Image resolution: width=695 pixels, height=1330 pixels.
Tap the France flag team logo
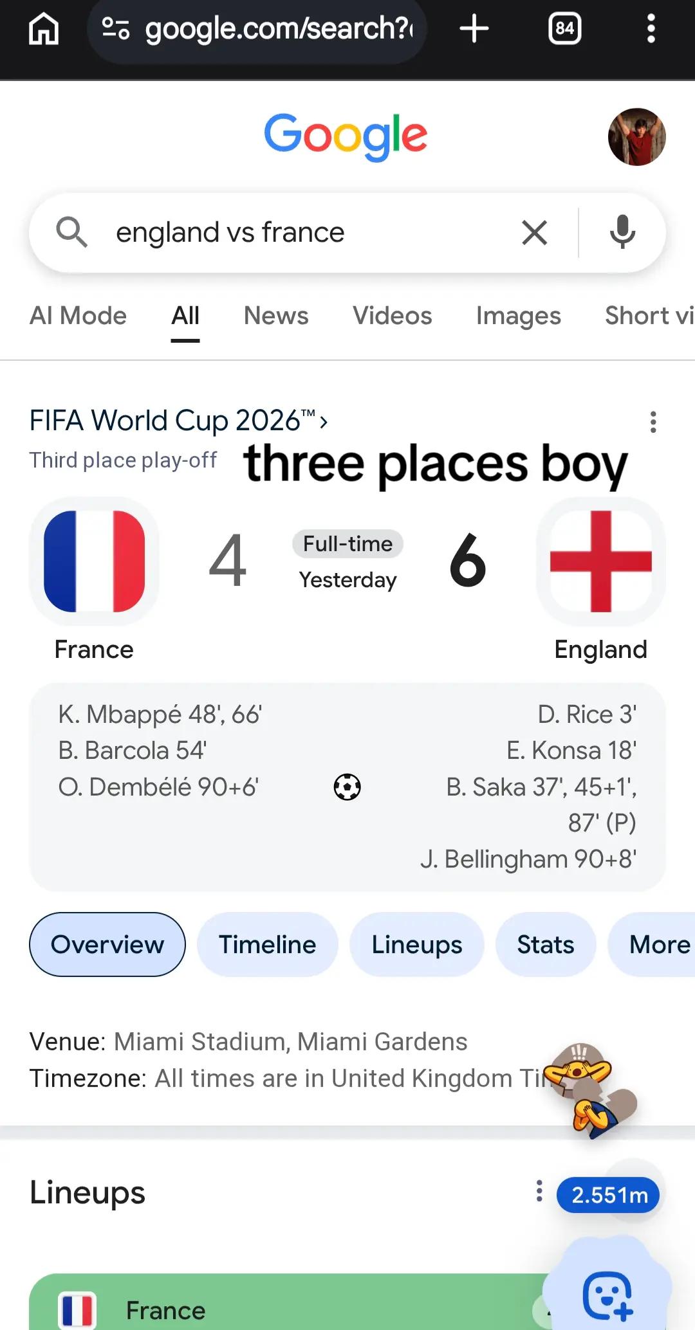pyautogui.click(x=94, y=561)
